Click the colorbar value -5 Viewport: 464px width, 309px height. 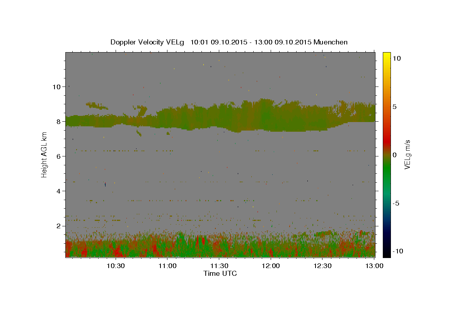(396, 203)
